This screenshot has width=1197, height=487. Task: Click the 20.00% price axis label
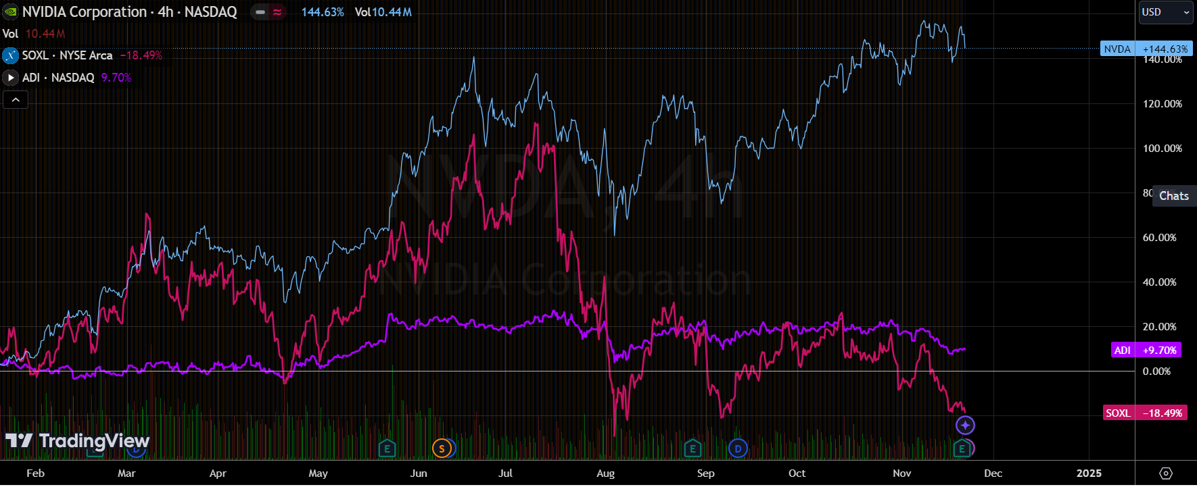[x=1160, y=327]
